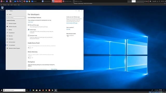Image resolution: width=166 pixels, height=93 pixels.
Task: Launch Firefox from the guest taskbar
Action: pyautogui.click(x=43, y=90)
